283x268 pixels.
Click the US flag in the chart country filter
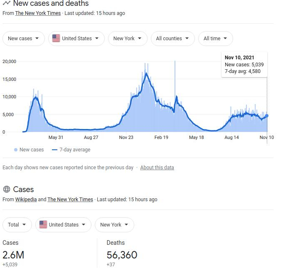coord(56,39)
